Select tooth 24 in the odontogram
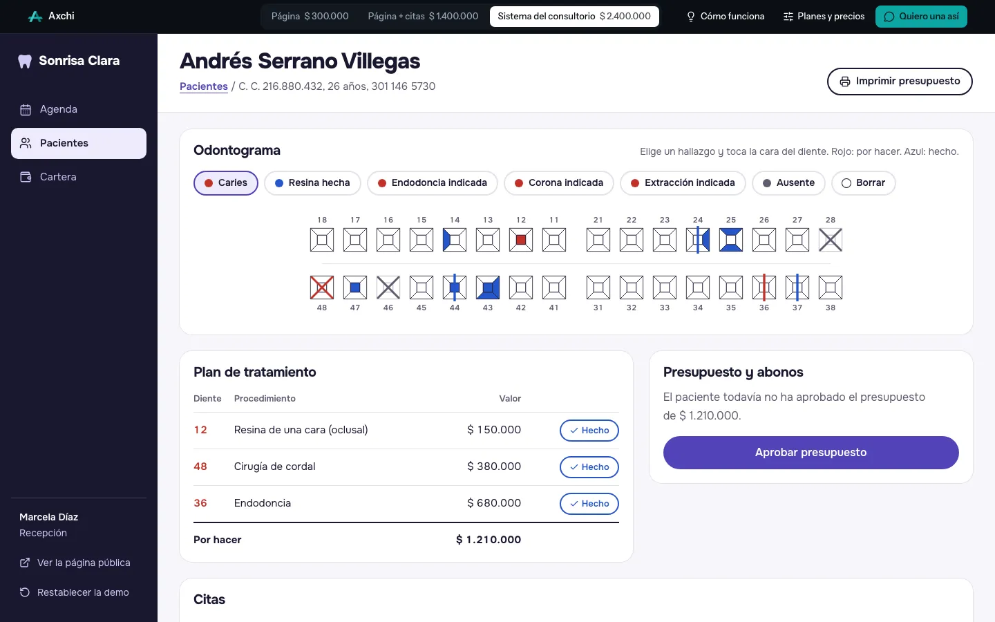Image resolution: width=995 pixels, height=622 pixels. 698,240
